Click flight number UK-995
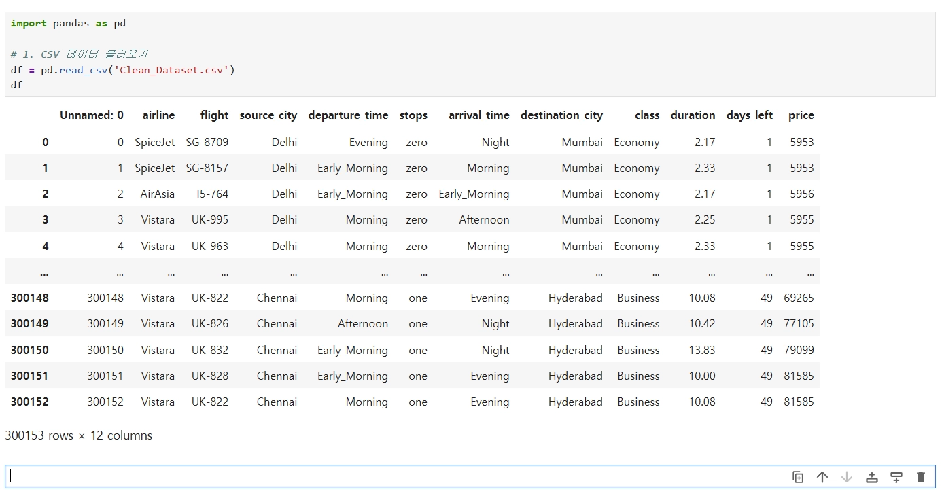Image resolution: width=942 pixels, height=498 pixels. coord(210,220)
